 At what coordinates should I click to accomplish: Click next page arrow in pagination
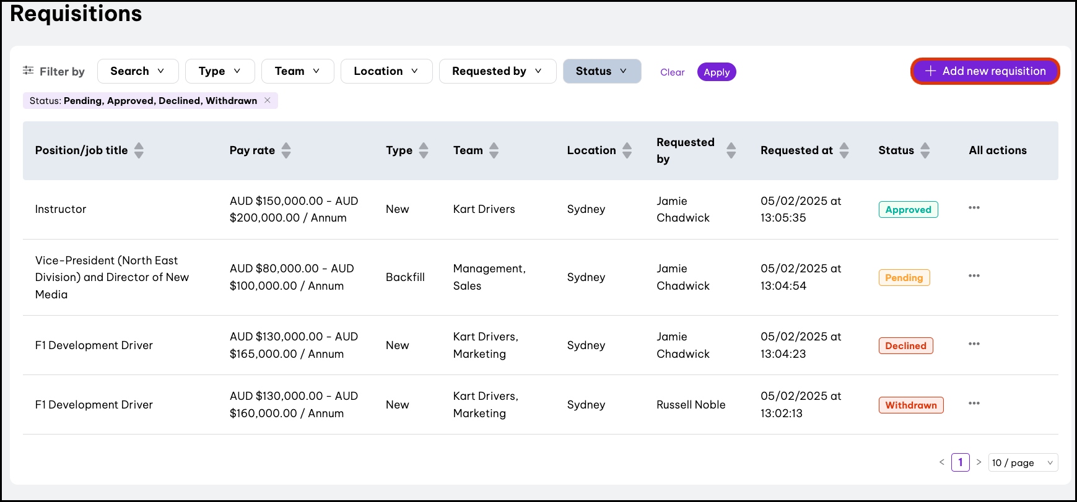979,462
